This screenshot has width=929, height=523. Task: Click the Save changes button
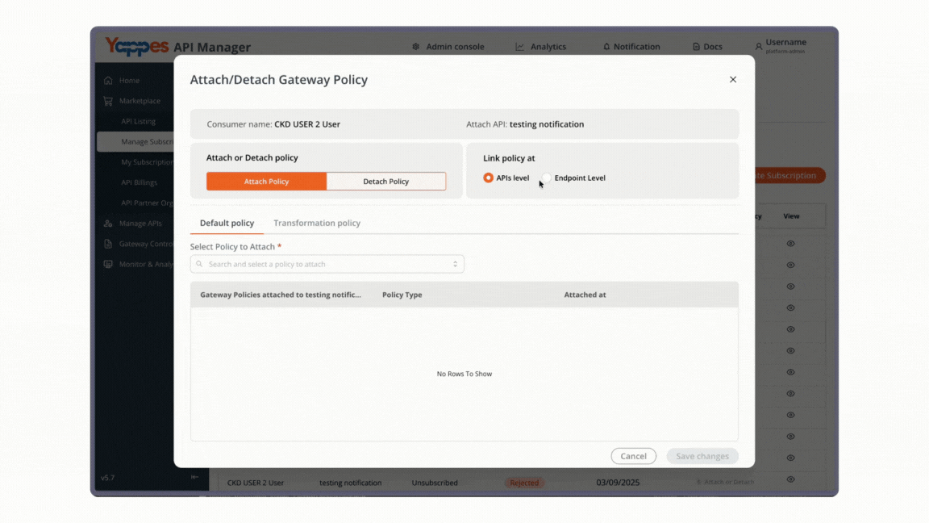pos(702,456)
